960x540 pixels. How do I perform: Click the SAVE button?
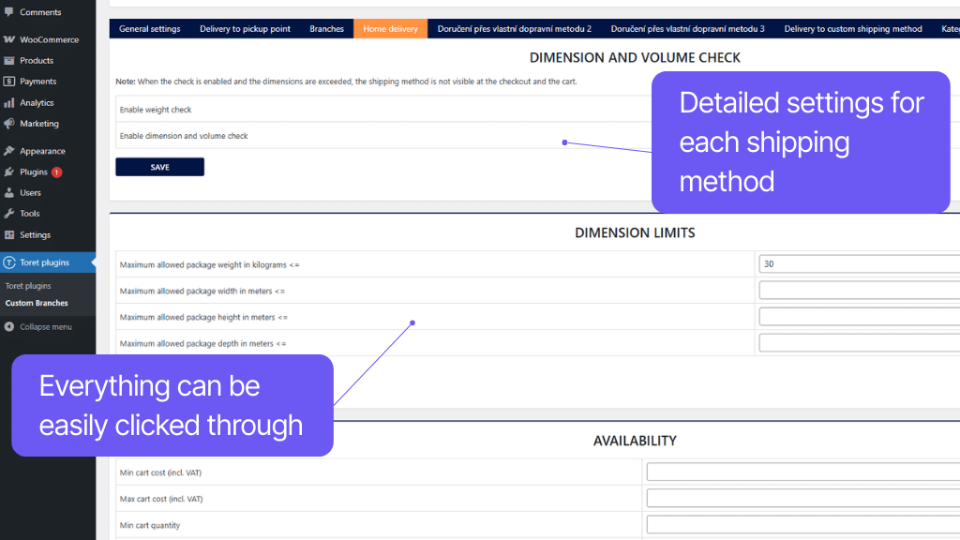point(159,167)
